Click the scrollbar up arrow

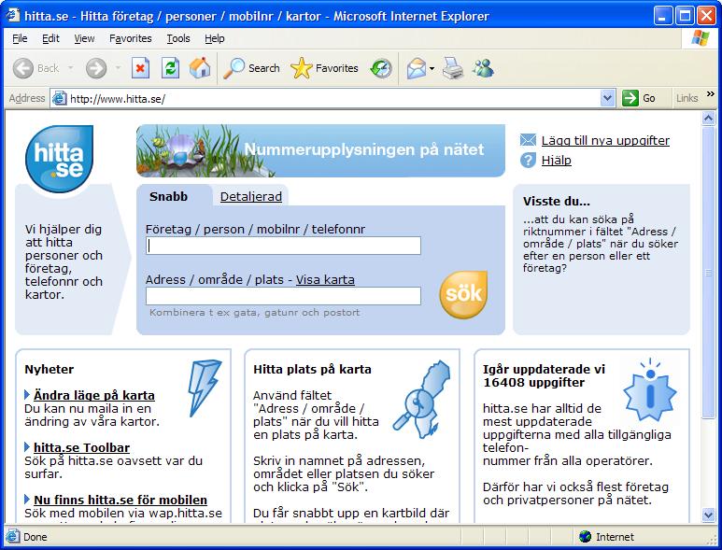point(708,119)
